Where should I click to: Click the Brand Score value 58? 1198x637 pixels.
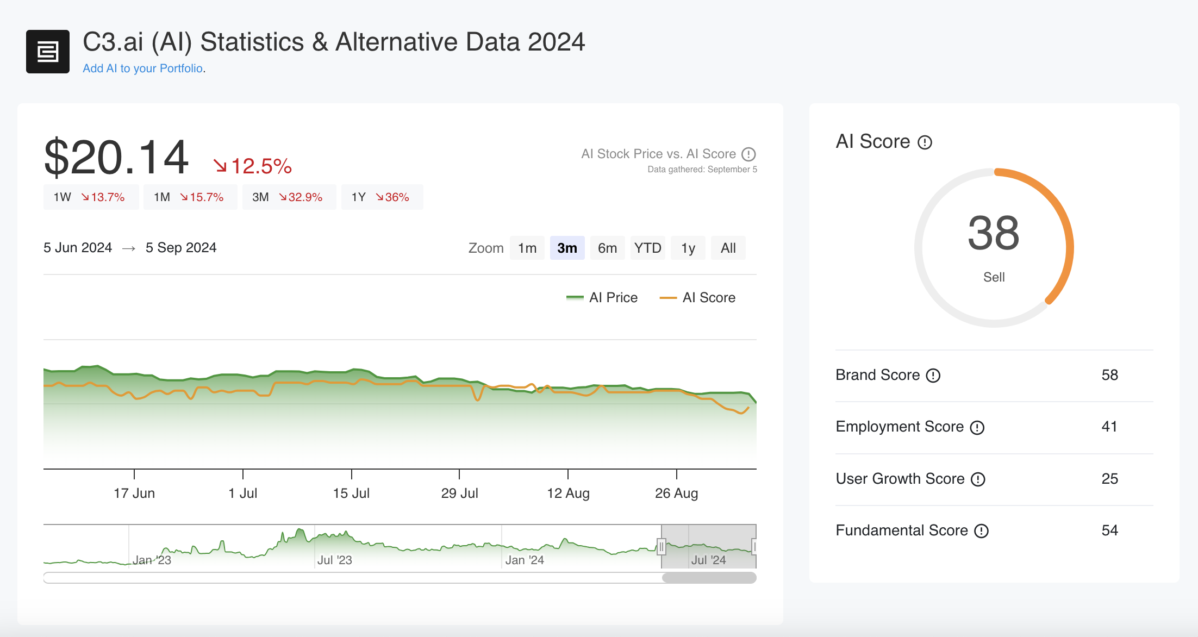tap(1110, 375)
